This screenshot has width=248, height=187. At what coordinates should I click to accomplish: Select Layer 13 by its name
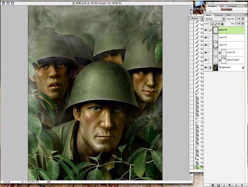click(x=223, y=45)
